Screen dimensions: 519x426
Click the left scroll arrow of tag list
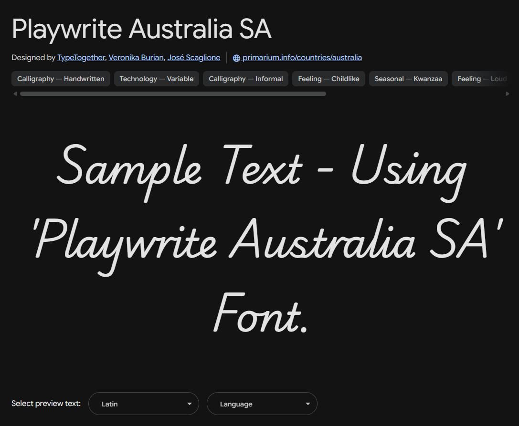pyautogui.click(x=15, y=94)
